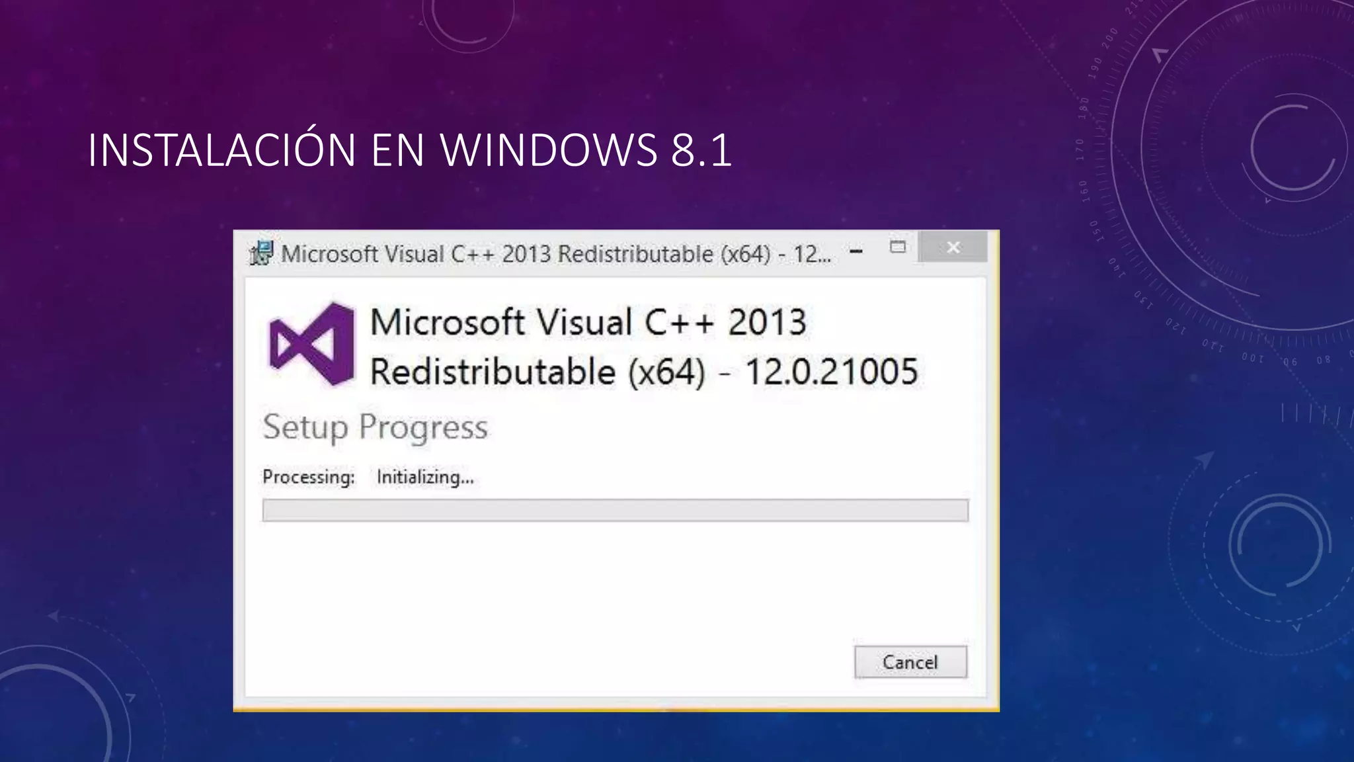Click the Redistributable (x64) - 12.0.21005 text
The image size is (1354, 762).
pos(643,372)
